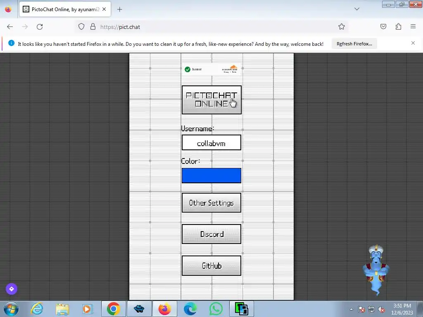This screenshot has height=317, width=423.
Task: Open Windows Media Player from taskbar
Action: point(88,309)
